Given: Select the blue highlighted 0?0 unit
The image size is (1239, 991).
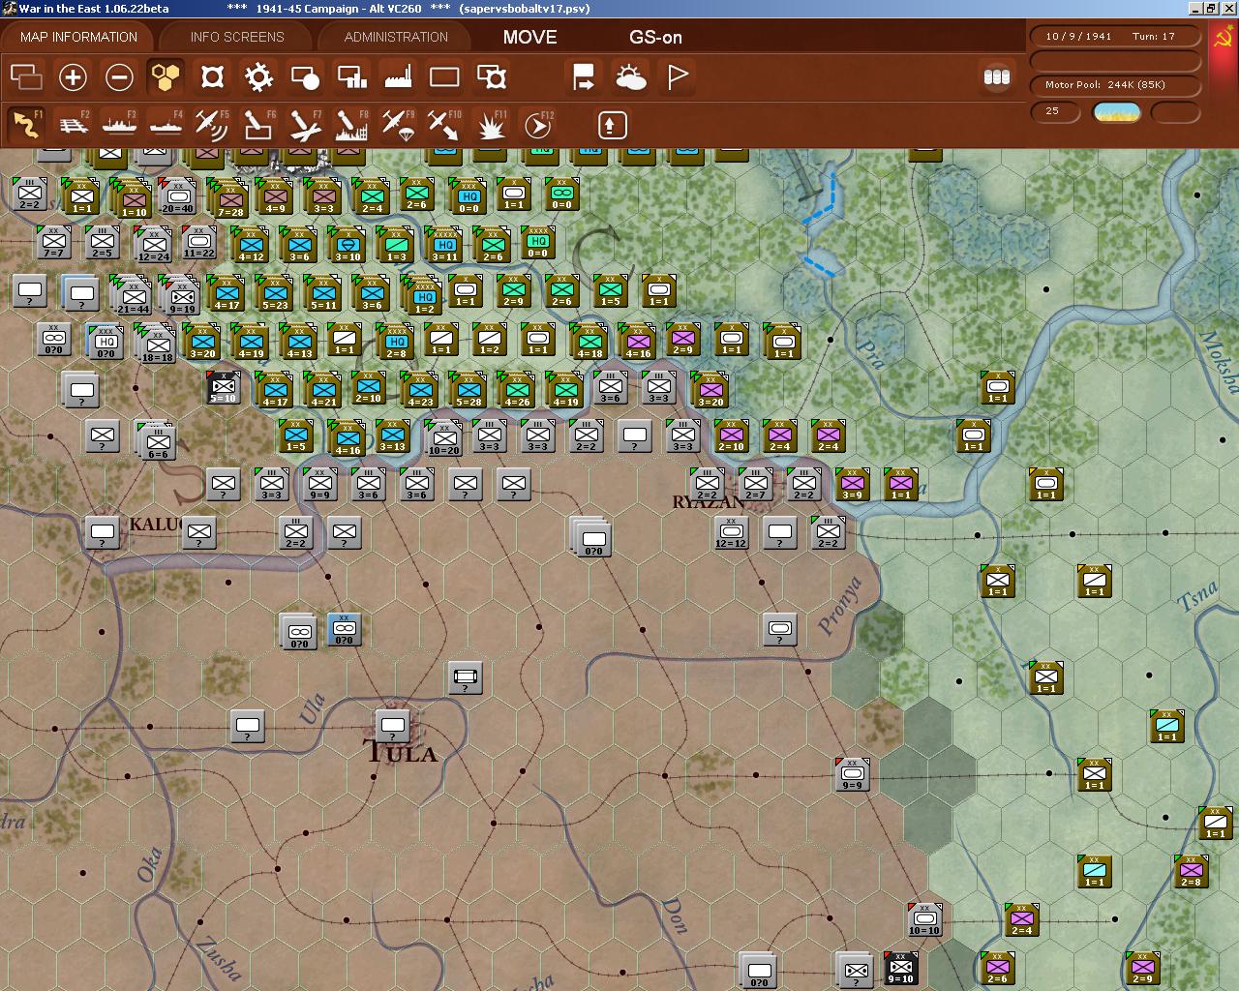Looking at the screenshot, I should coord(344,629).
